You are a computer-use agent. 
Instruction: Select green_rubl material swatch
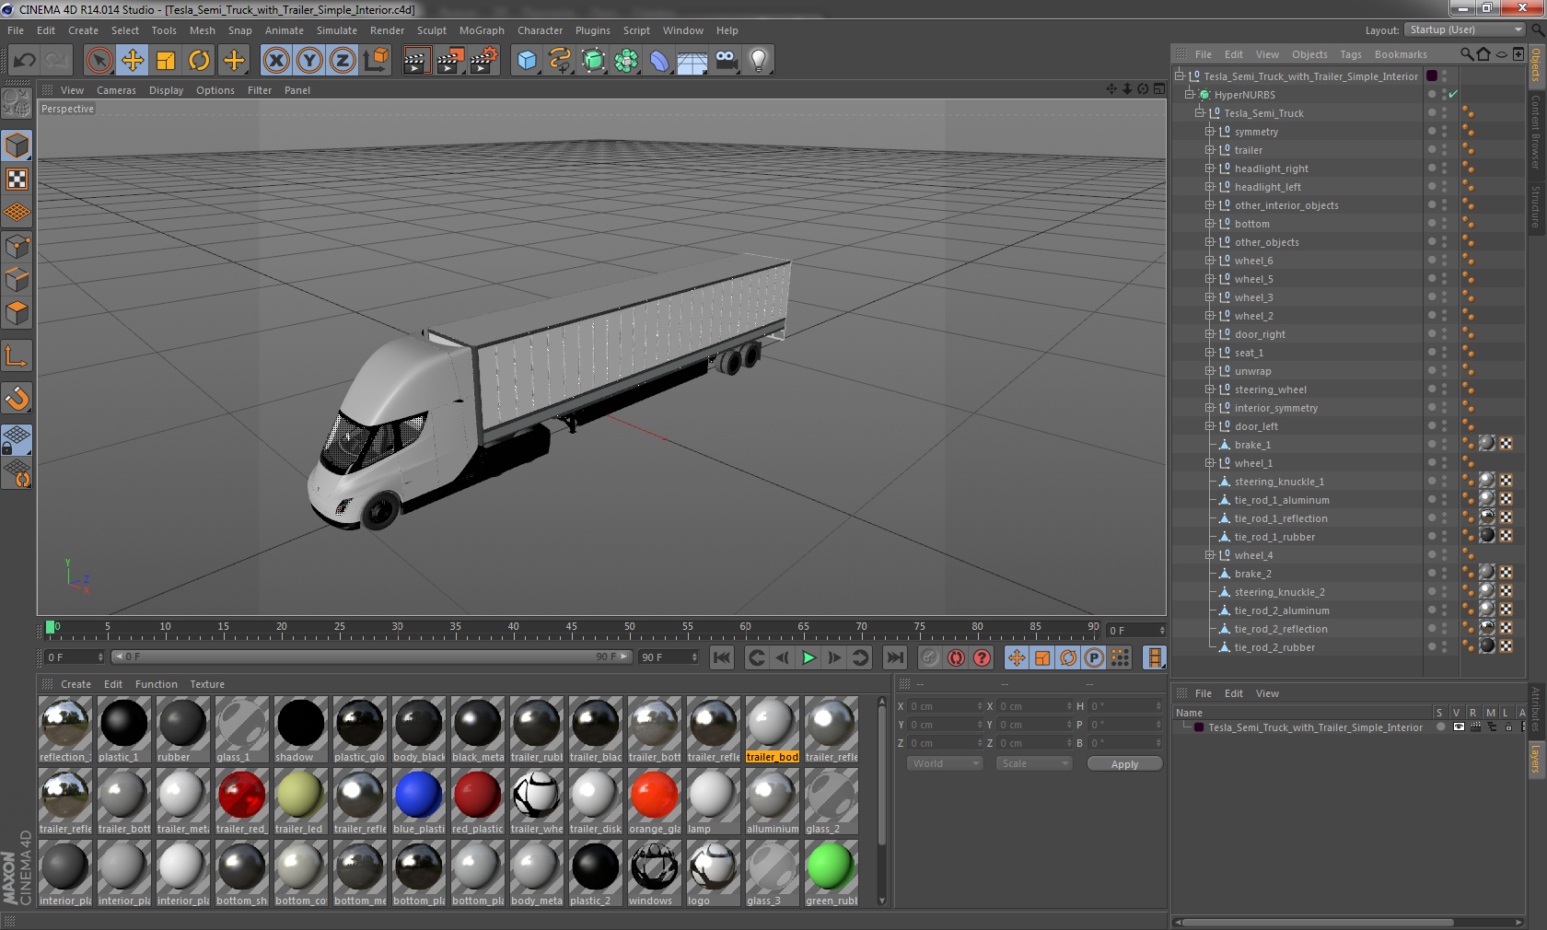point(832,873)
